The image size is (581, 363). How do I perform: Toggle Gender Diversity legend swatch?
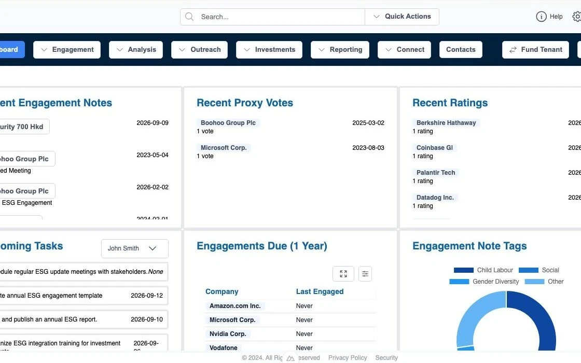pos(459,282)
